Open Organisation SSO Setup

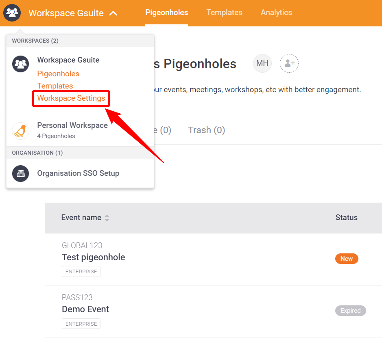(78, 173)
